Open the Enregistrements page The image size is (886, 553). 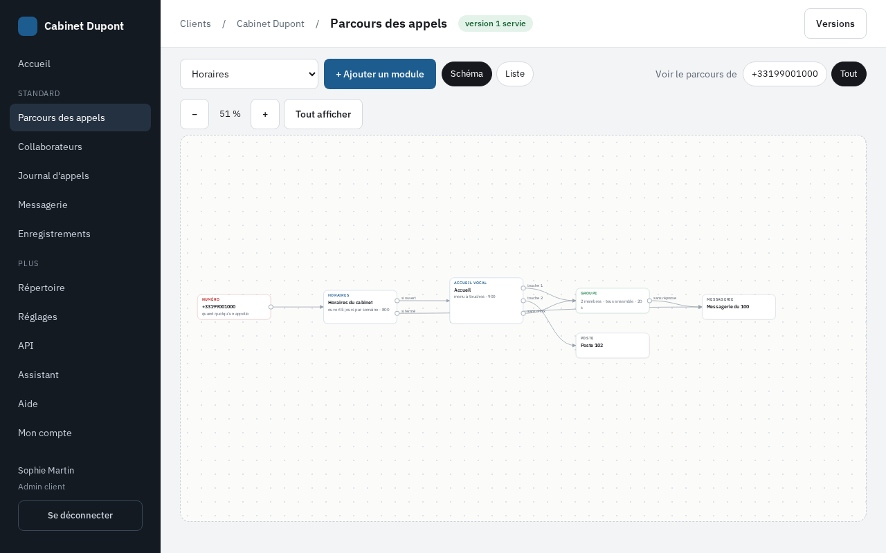(80, 234)
